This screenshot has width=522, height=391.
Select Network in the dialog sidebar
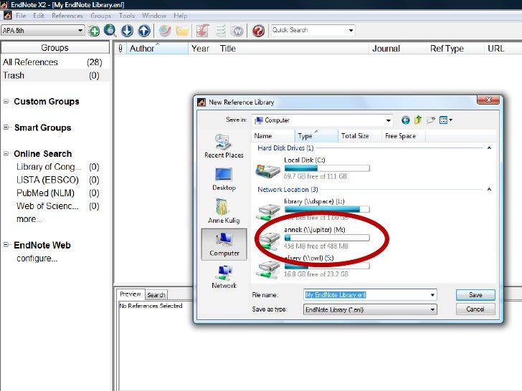[224, 277]
